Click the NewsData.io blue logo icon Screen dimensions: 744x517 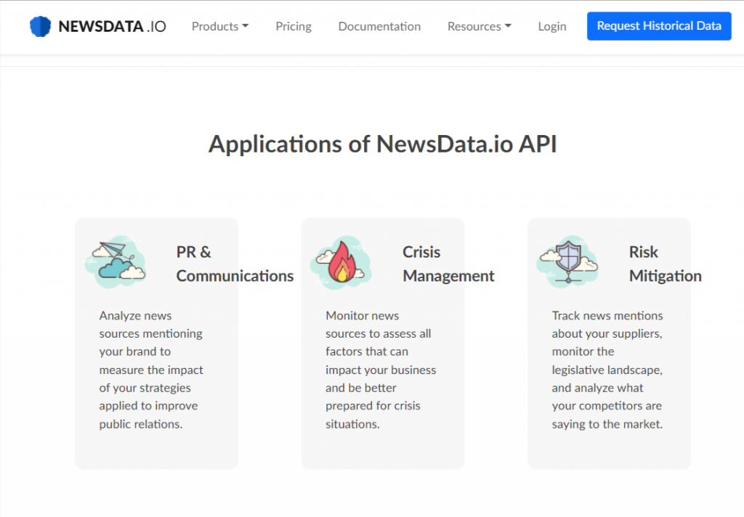pyautogui.click(x=40, y=27)
